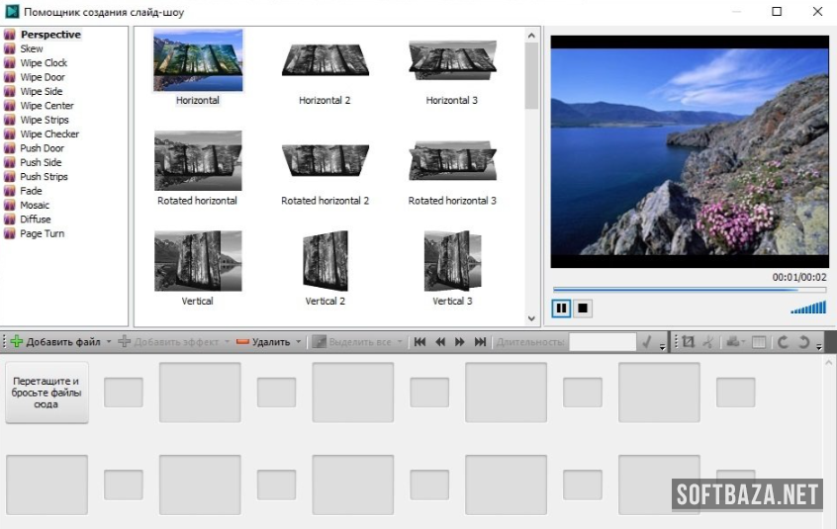
Task: Jump to last slide icon in toolbar
Action: pyautogui.click(x=481, y=342)
